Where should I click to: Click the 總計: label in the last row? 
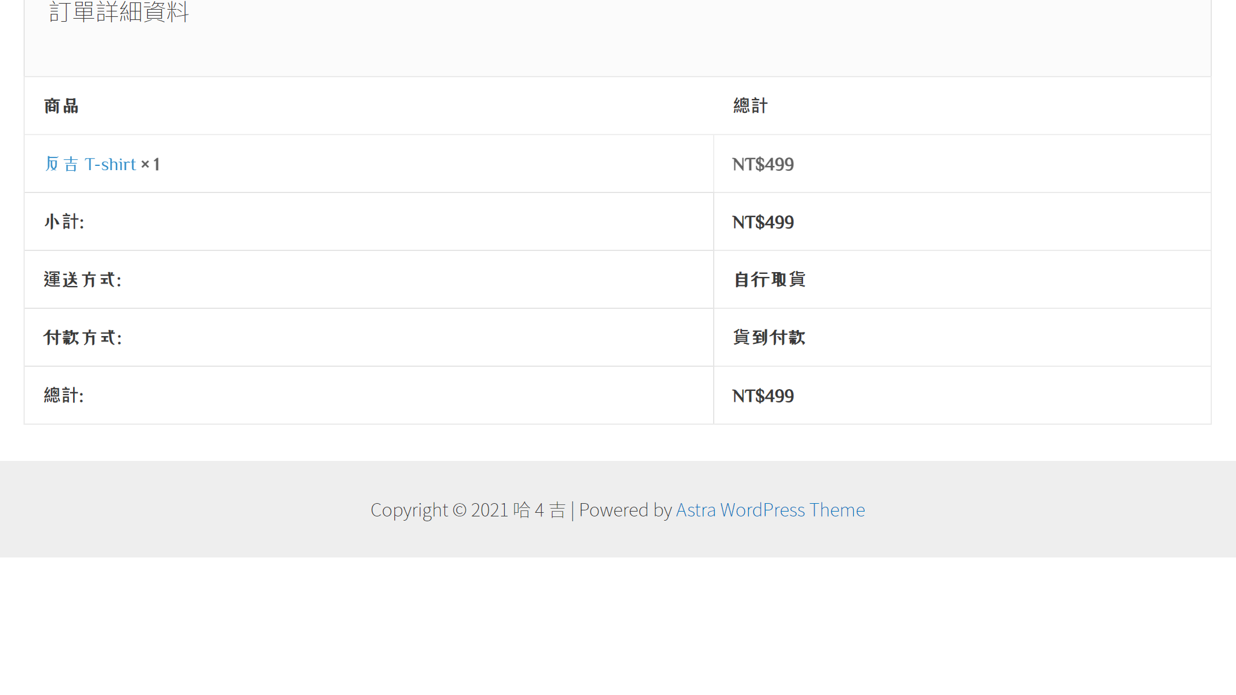64,396
